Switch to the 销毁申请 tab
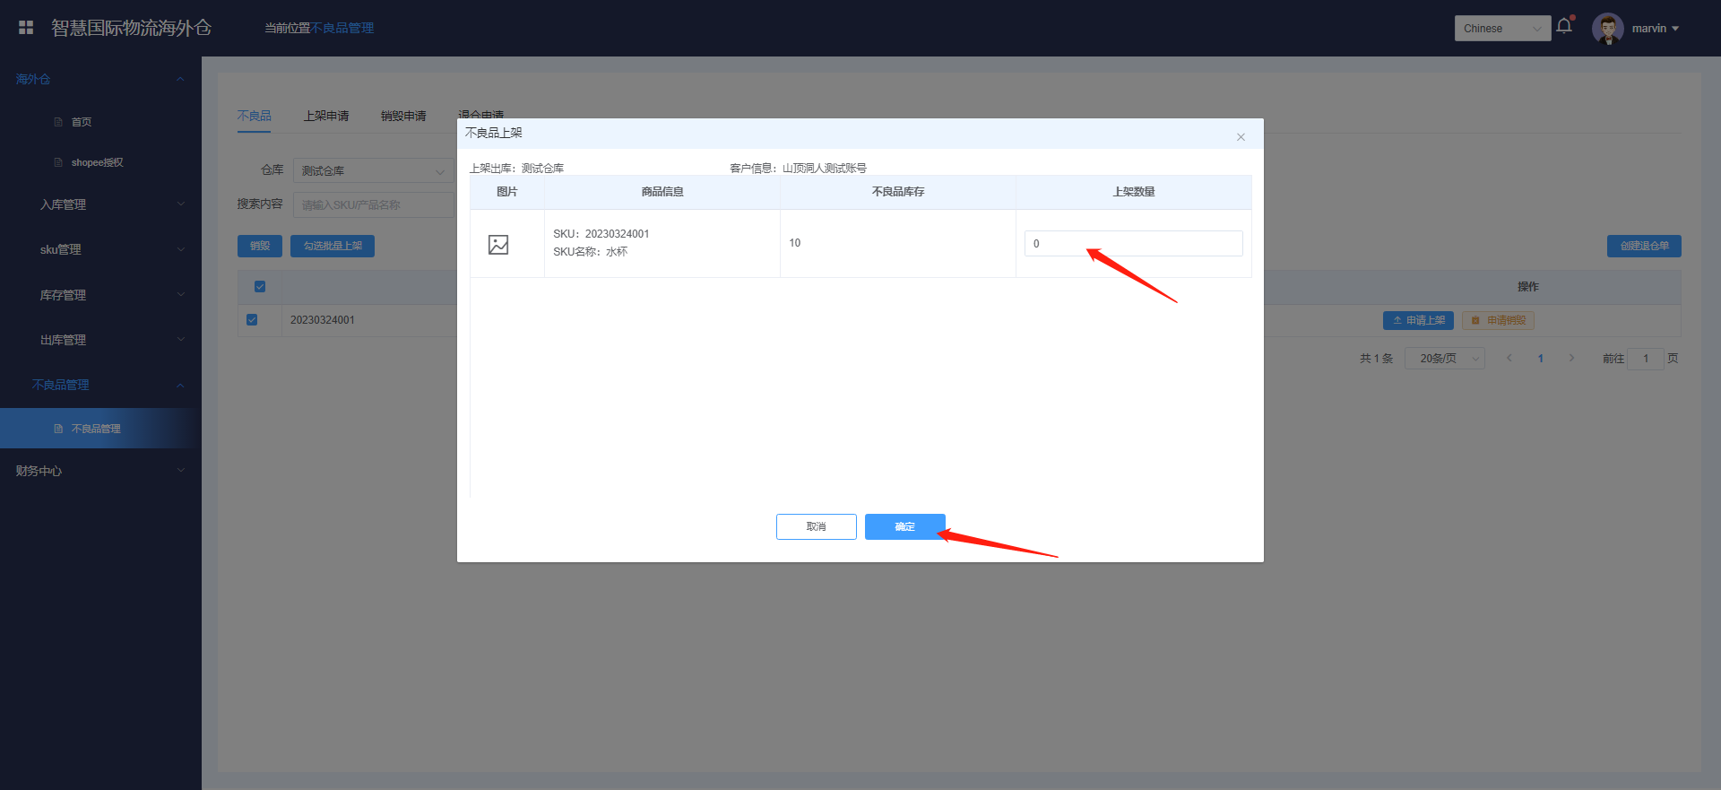Screen dimensions: 1721x790 [403, 116]
